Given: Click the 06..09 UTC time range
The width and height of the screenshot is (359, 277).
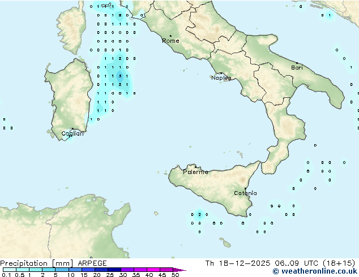Looking at the screenshot, I should pyautogui.click(x=297, y=263).
